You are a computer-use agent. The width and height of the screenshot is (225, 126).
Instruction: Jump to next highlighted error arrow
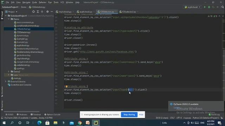223,16
